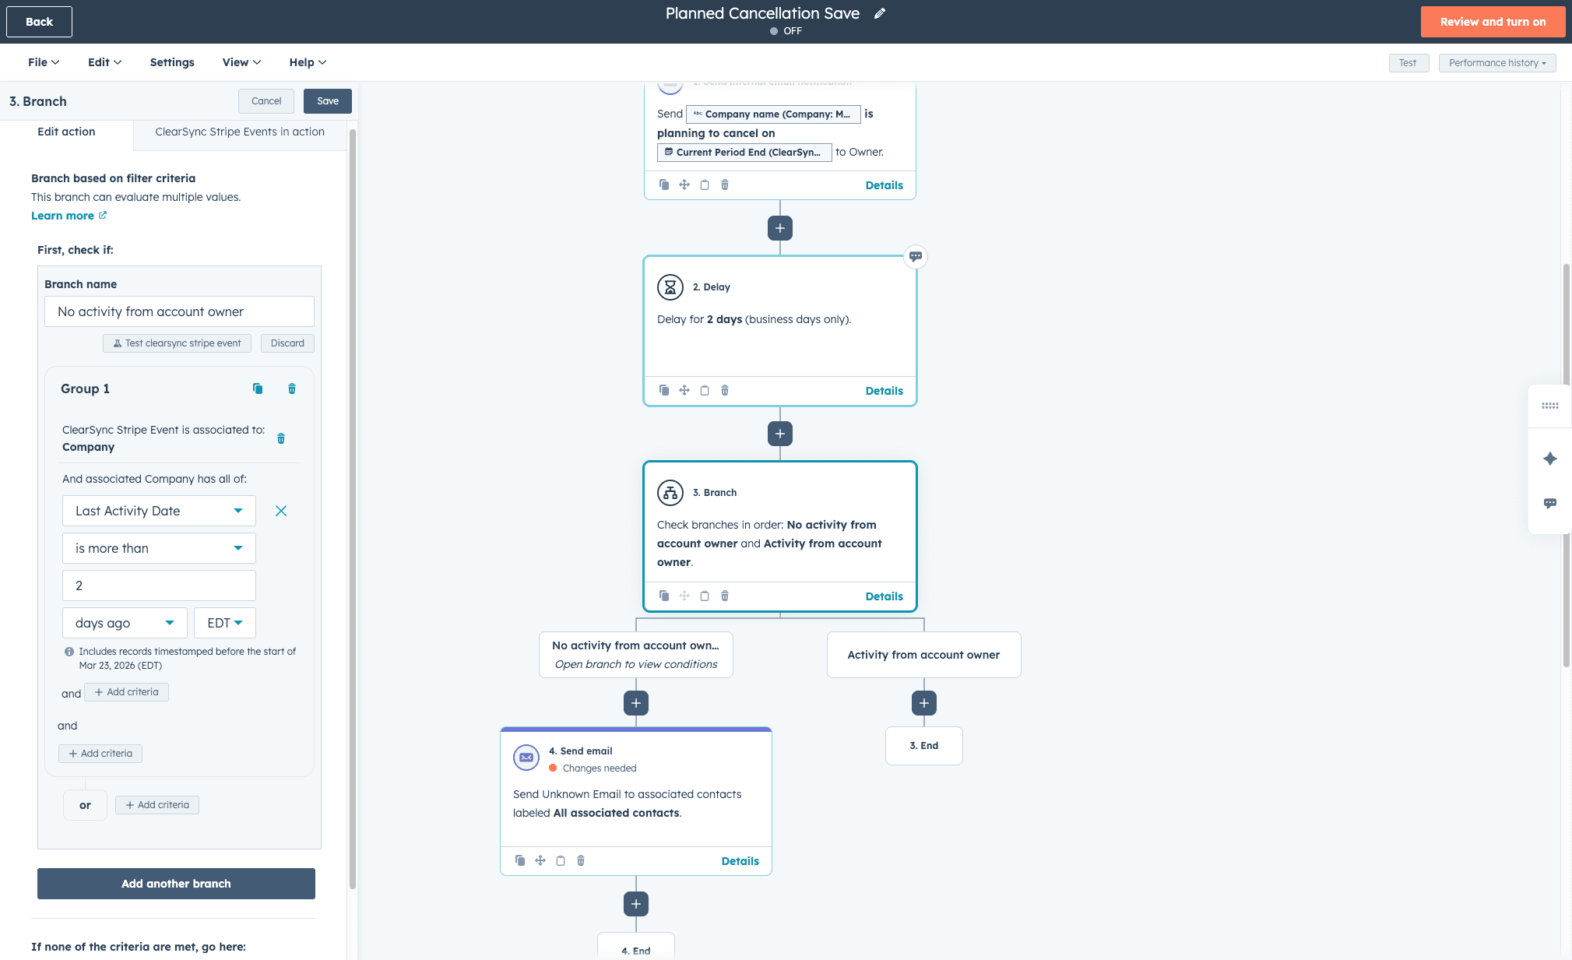Open the EDT timezone dropdown
The height and width of the screenshot is (960, 1572).
225,623
